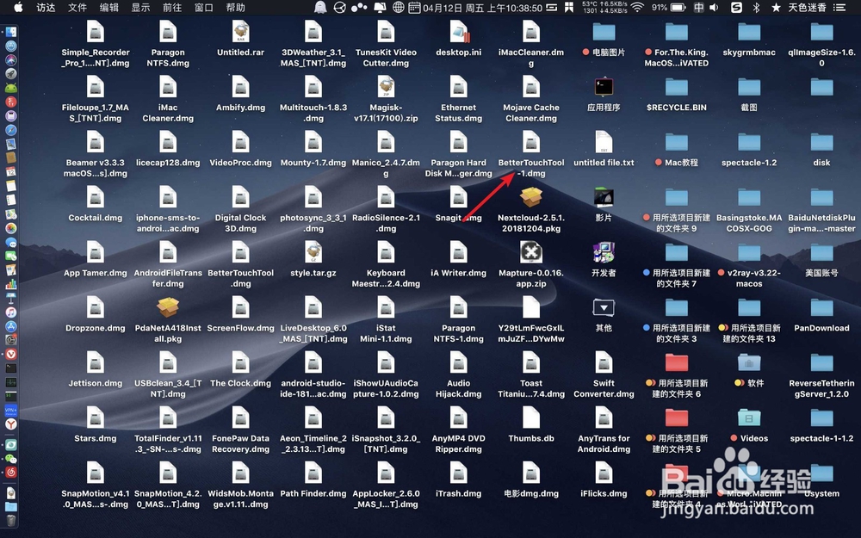
Task: Open the 窗口 menu
Action: (x=204, y=7)
